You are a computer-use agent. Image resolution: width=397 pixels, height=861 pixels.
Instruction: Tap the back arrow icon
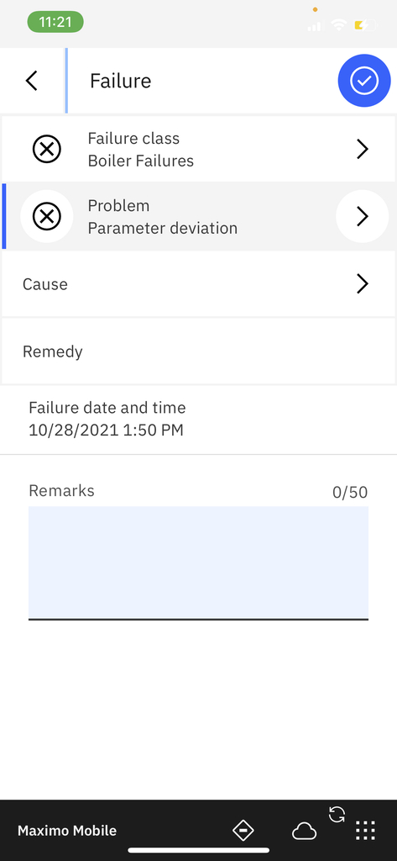[32, 81]
